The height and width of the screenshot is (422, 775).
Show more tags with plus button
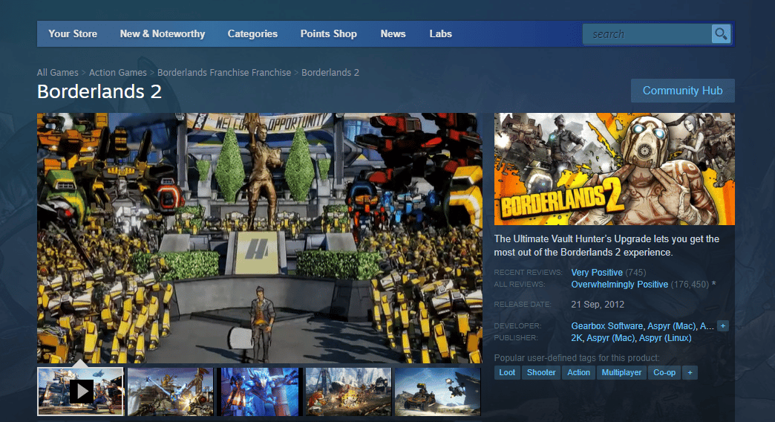tap(690, 372)
